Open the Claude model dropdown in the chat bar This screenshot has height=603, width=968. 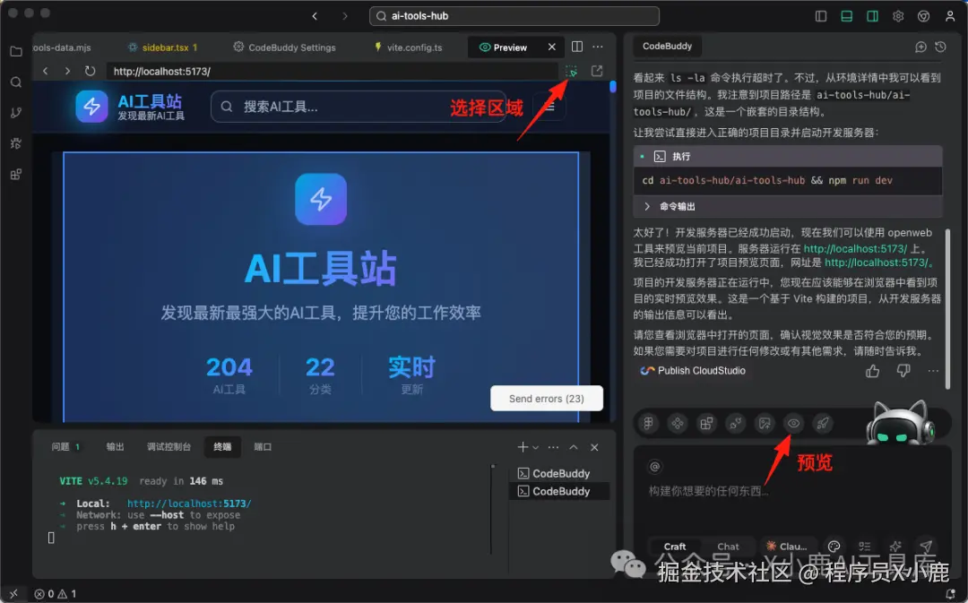pos(789,547)
